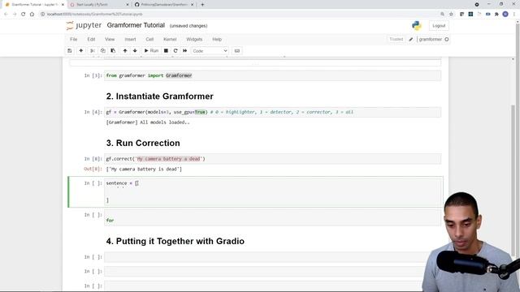Open the command palette keyboard icon
The height and width of the screenshot is (292, 520).
pyautogui.click(x=236, y=50)
